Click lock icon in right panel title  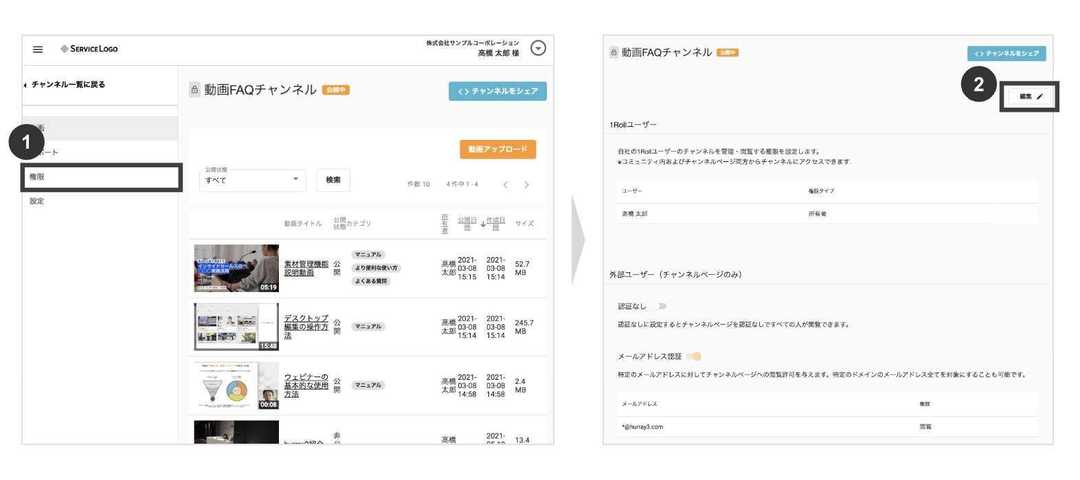click(614, 52)
